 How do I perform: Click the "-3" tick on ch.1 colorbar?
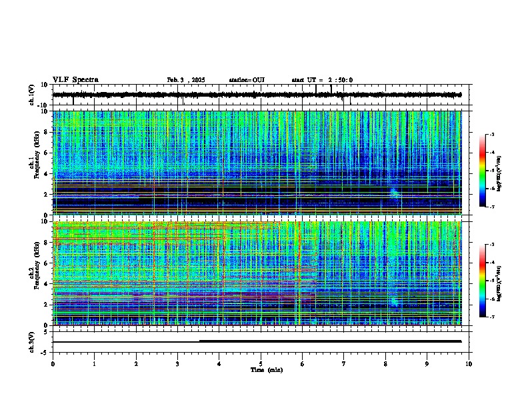(492, 135)
